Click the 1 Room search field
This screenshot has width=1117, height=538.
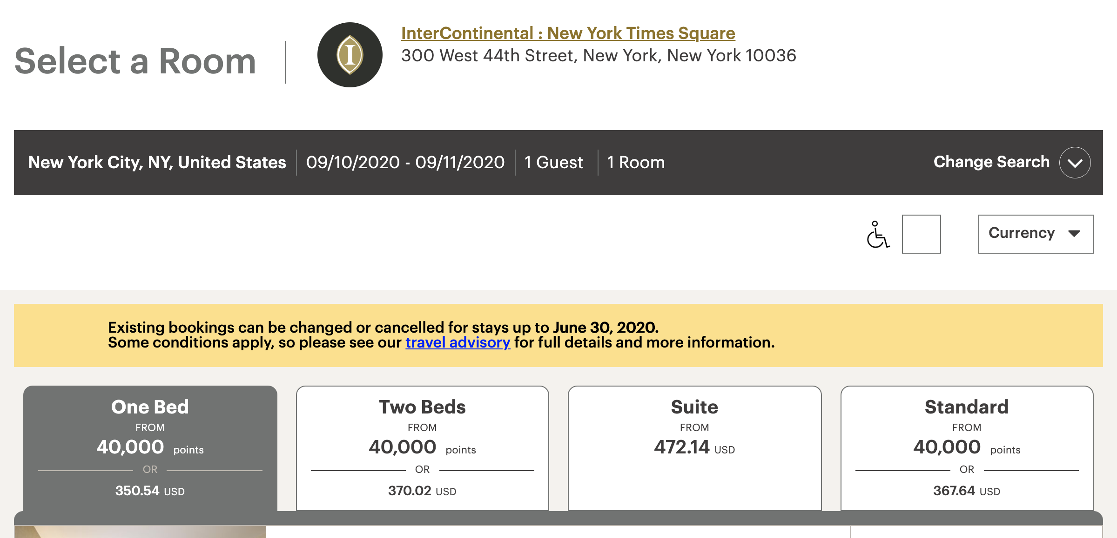tap(636, 162)
